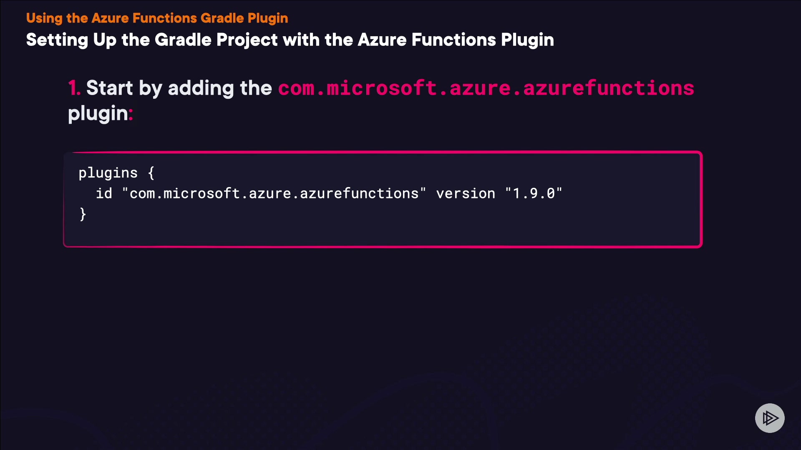The height and width of the screenshot is (450, 801).
Task: Click the words "Azure Functions" in the white title
Action: click(427, 40)
